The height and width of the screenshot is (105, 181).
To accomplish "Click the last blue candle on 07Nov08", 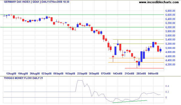I will click(x=160, y=50).
